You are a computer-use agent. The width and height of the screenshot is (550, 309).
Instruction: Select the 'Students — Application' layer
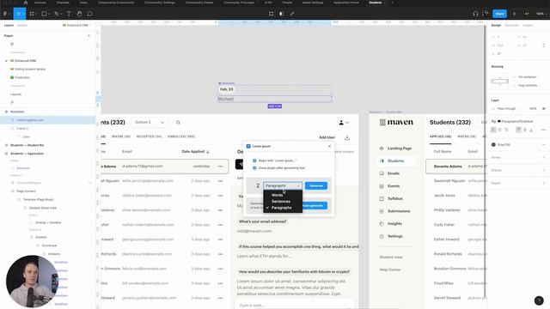point(27,154)
